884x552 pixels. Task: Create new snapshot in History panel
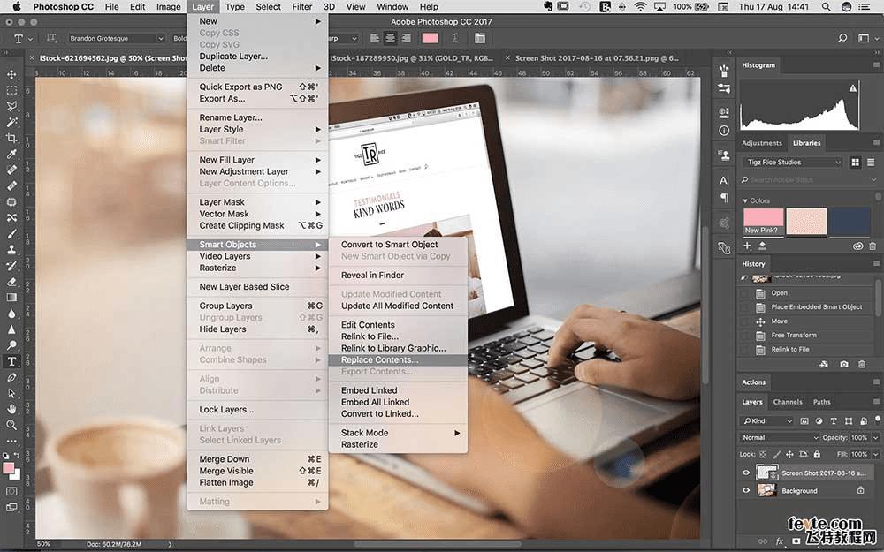(x=844, y=364)
